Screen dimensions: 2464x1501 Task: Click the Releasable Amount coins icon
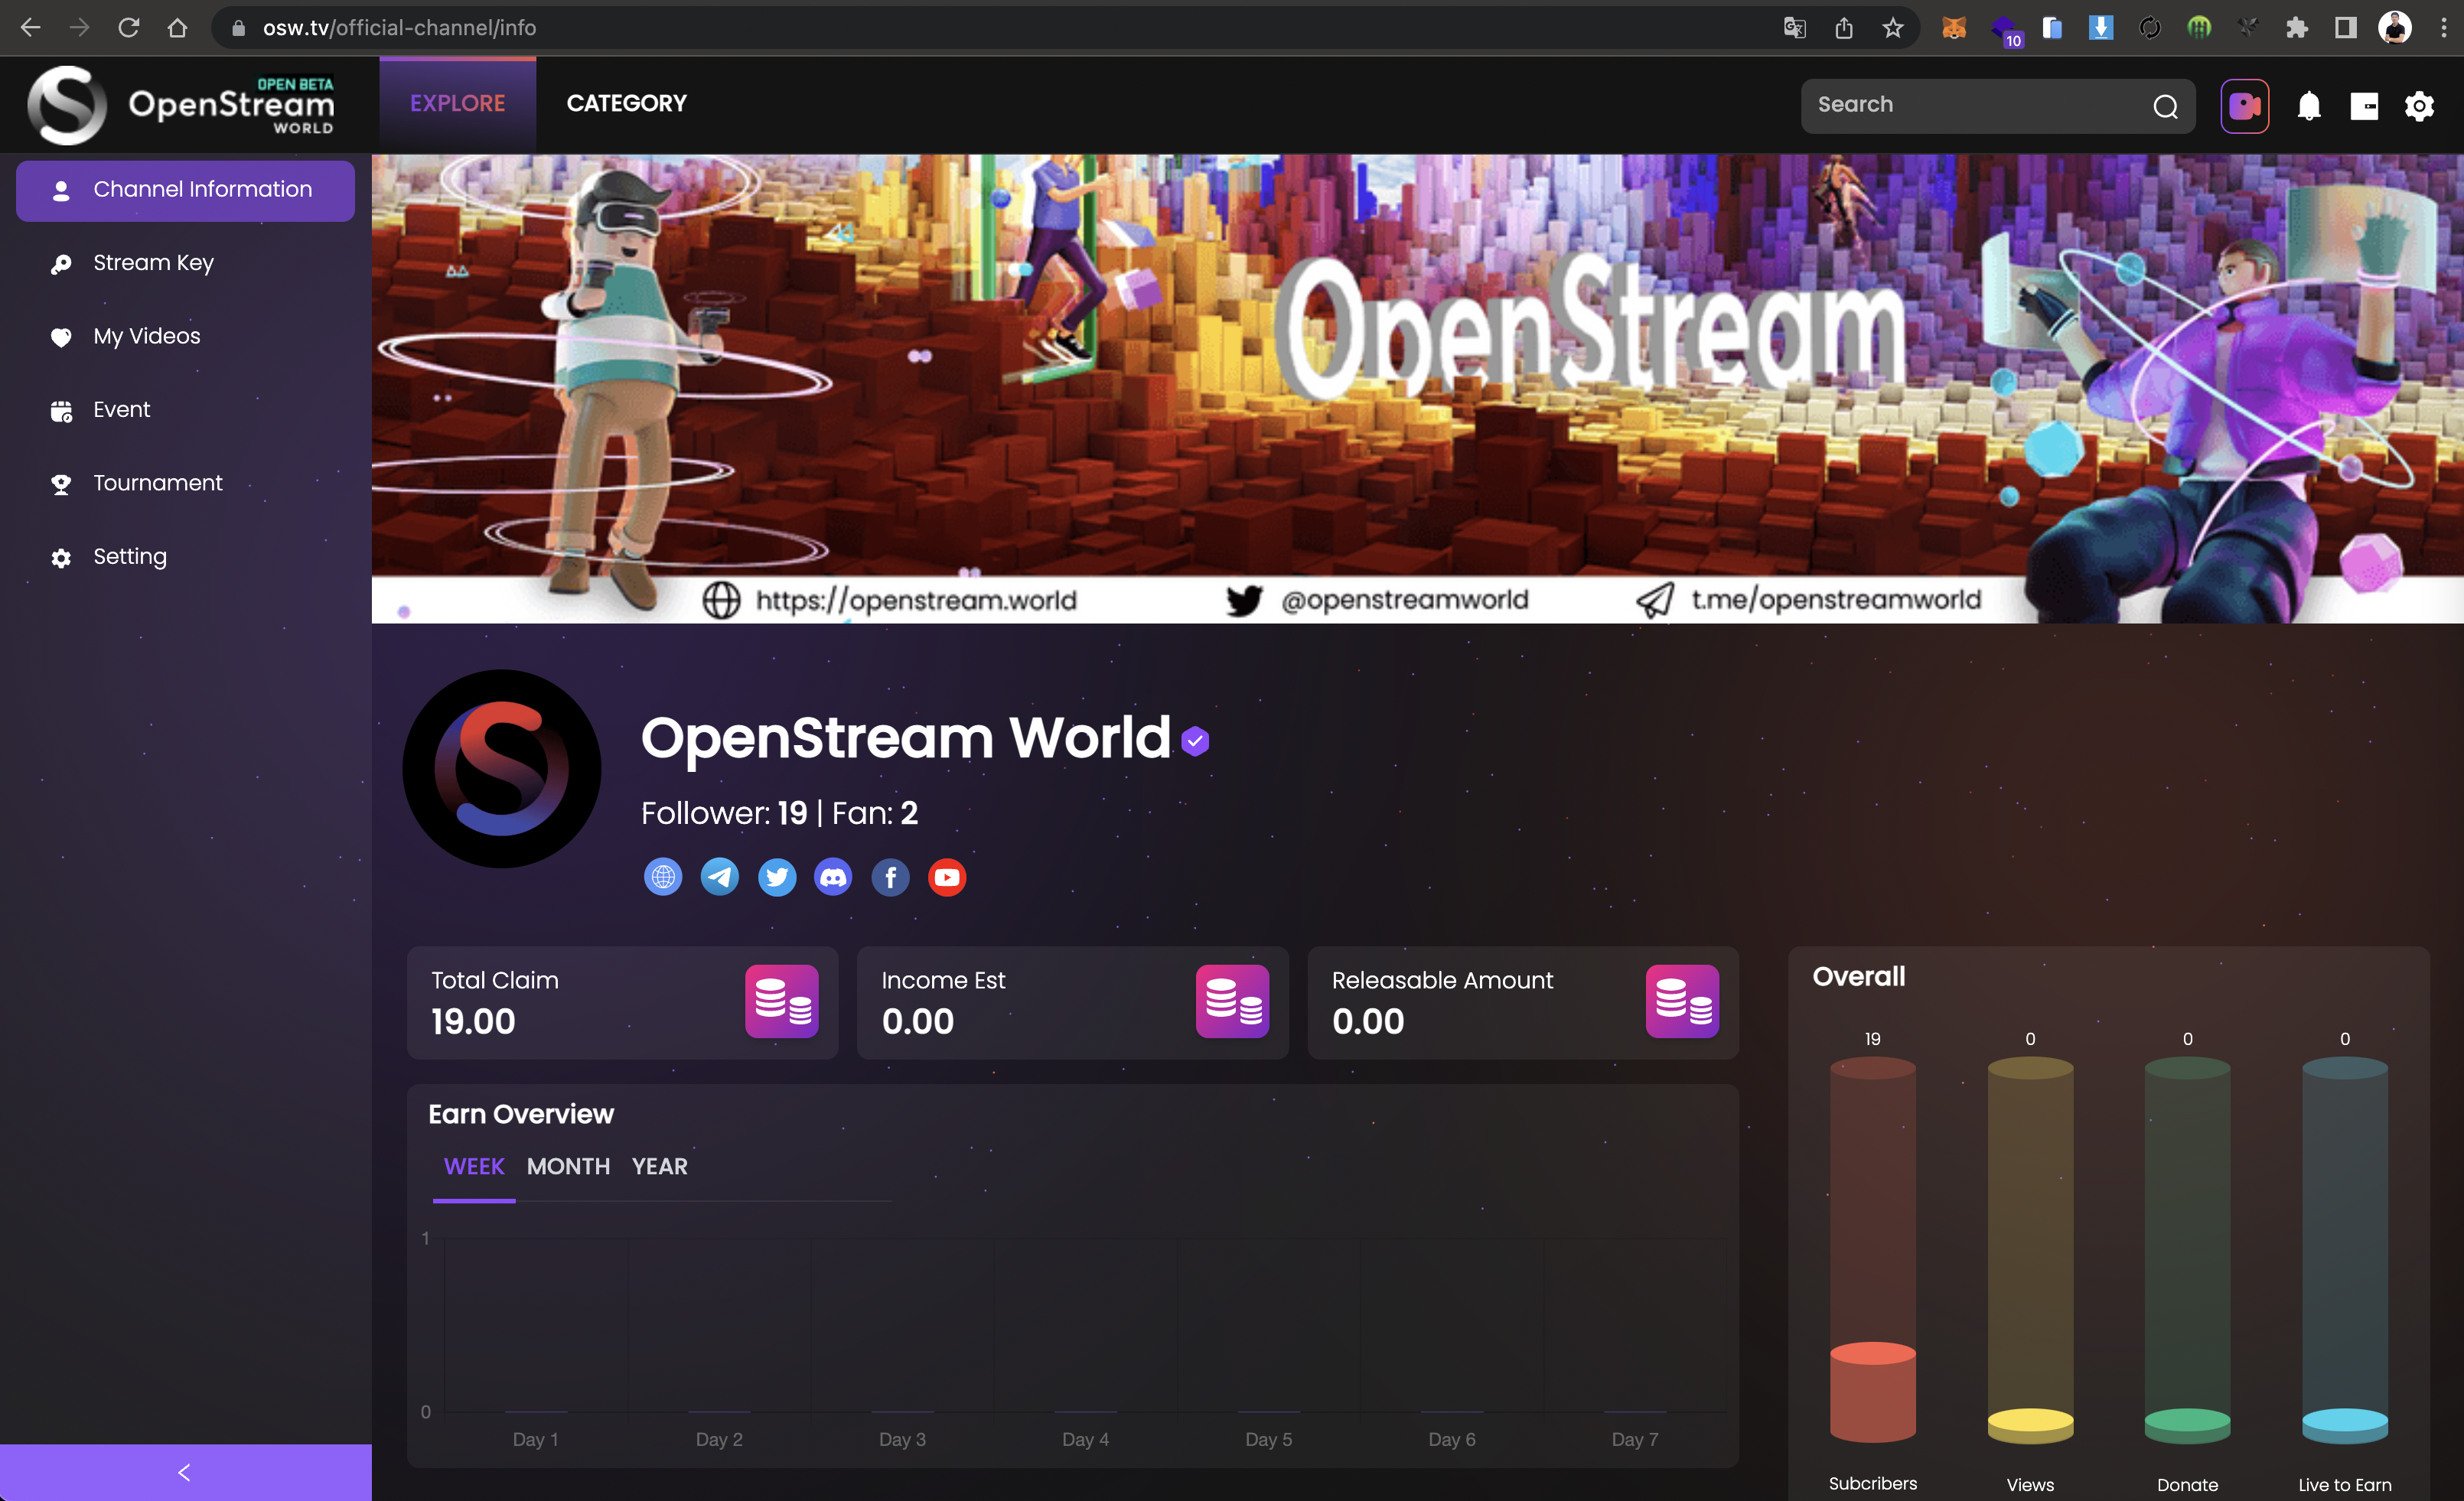pos(1682,1001)
